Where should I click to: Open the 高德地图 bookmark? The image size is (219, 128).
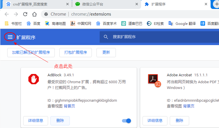[55, 23]
